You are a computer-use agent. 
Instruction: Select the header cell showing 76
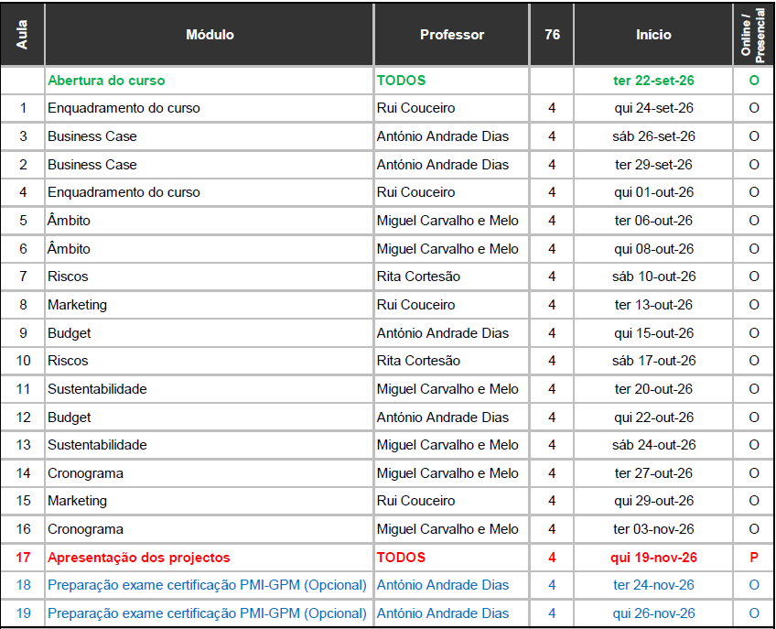pyautogui.click(x=552, y=35)
